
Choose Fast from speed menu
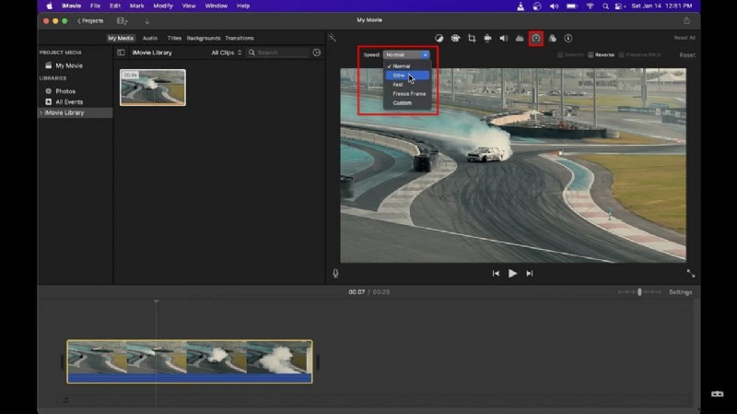(407, 85)
